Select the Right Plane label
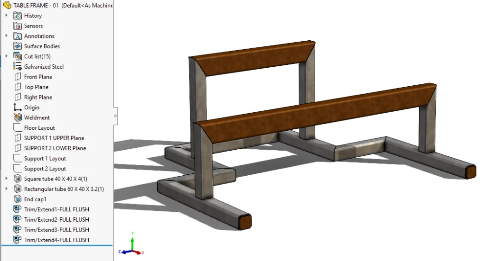Viewport: 486px width, 261px height. pos(38,97)
